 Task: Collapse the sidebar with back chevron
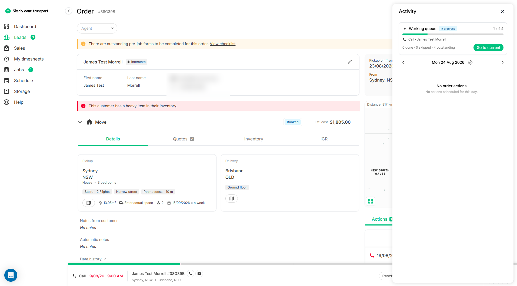tap(69, 11)
